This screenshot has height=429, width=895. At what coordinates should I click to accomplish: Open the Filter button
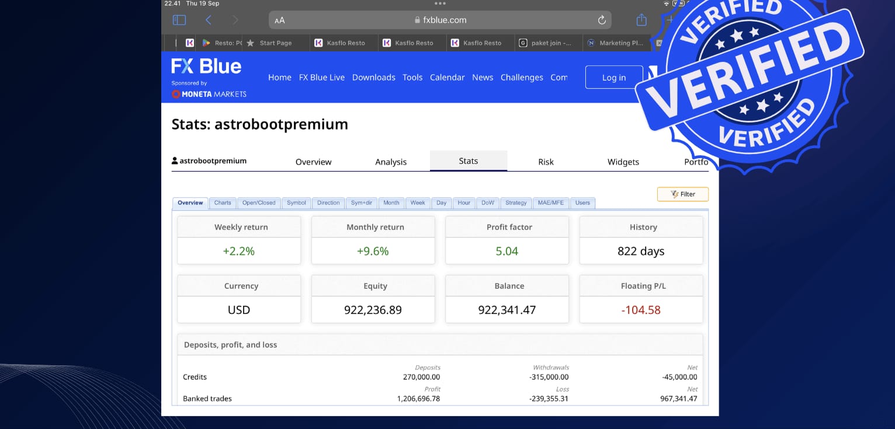point(682,194)
